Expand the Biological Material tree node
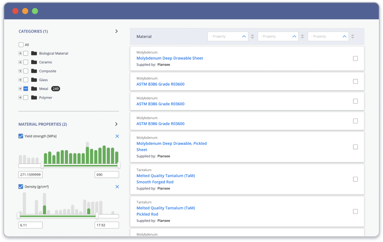383x242 pixels. point(20,53)
